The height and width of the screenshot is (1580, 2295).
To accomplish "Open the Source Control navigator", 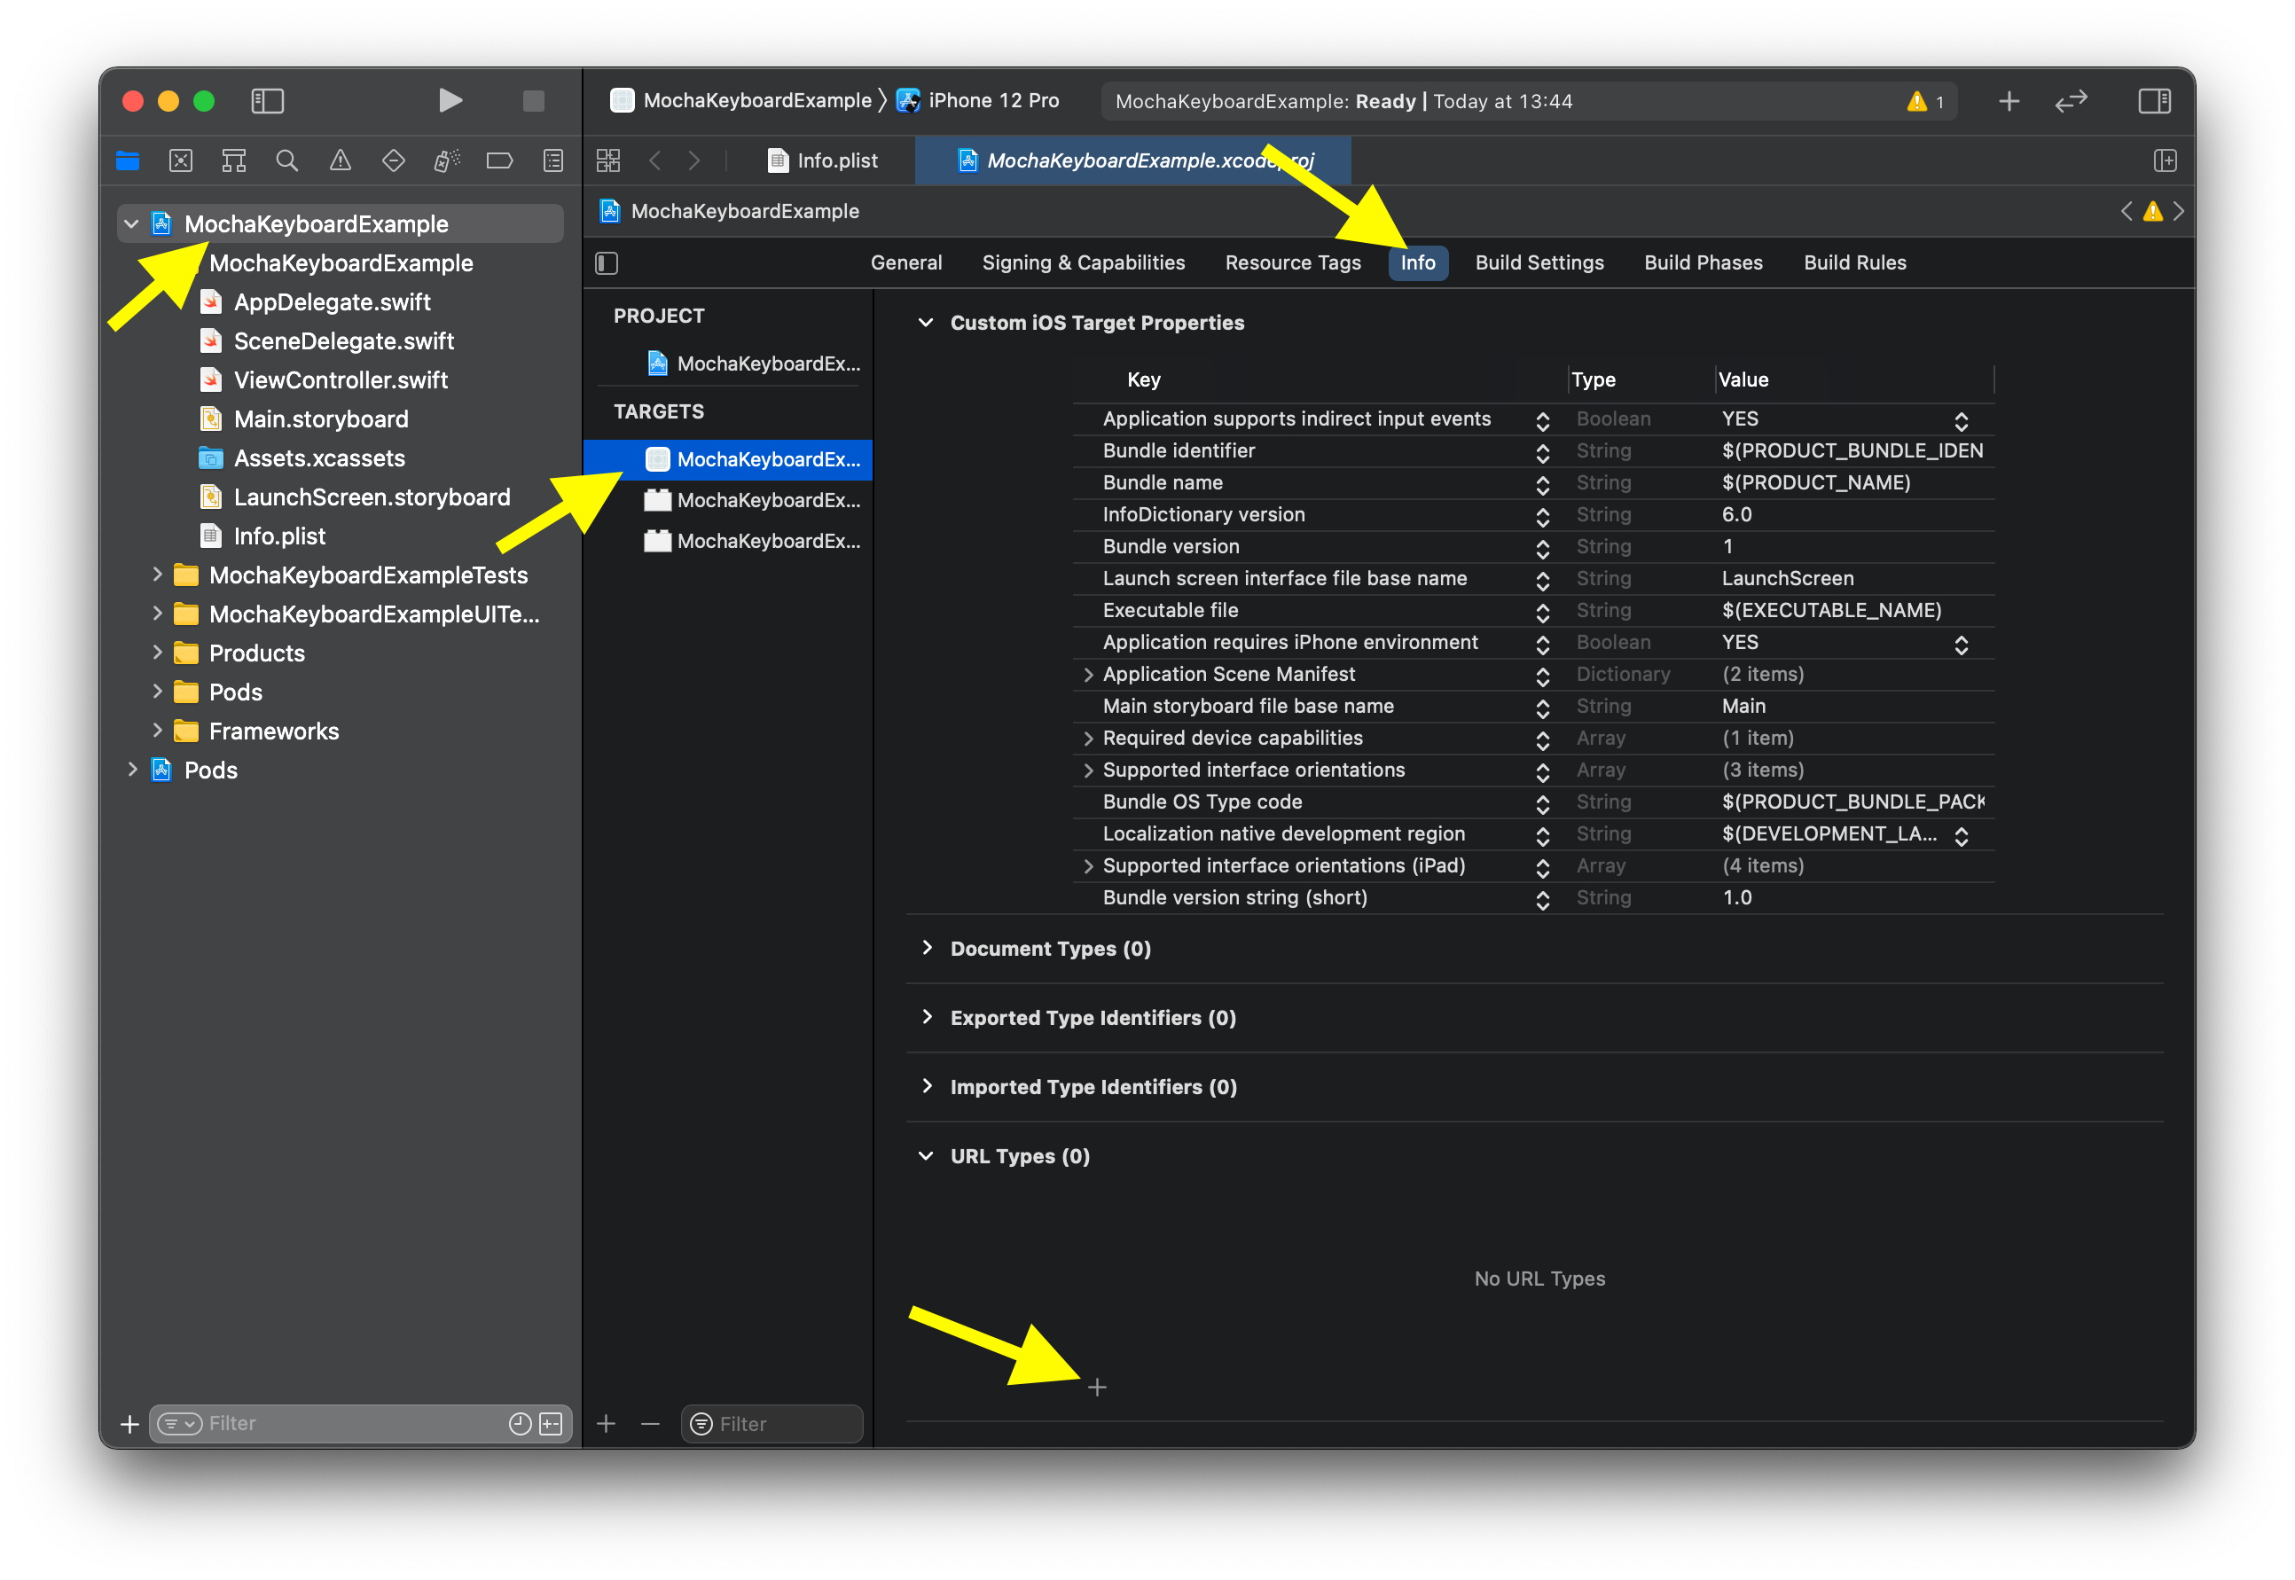I will [181, 160].
